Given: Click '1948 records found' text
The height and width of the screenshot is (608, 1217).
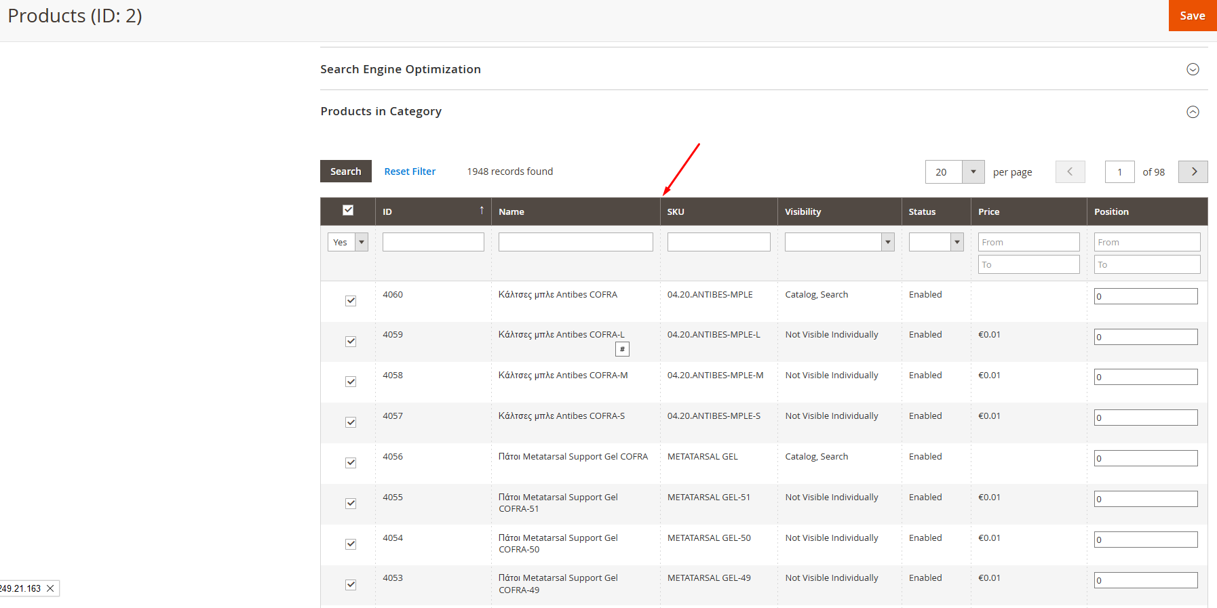Looking at the screenshot, I should (510, 171).
